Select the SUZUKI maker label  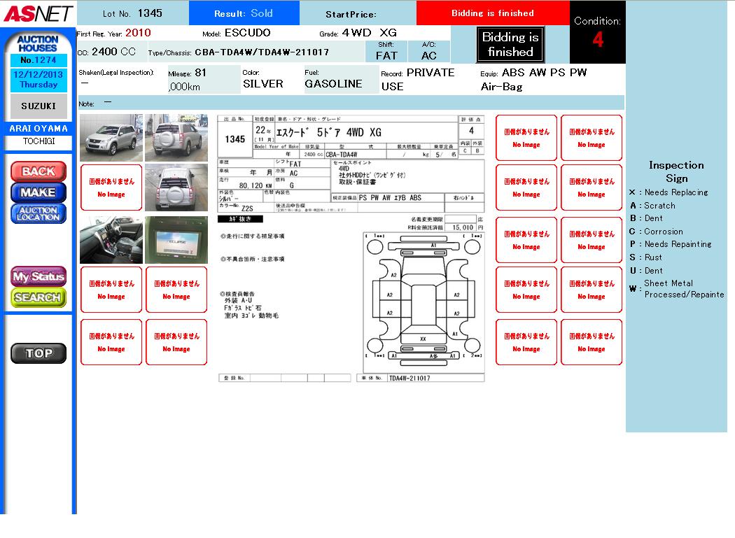[x=38, y=106]
